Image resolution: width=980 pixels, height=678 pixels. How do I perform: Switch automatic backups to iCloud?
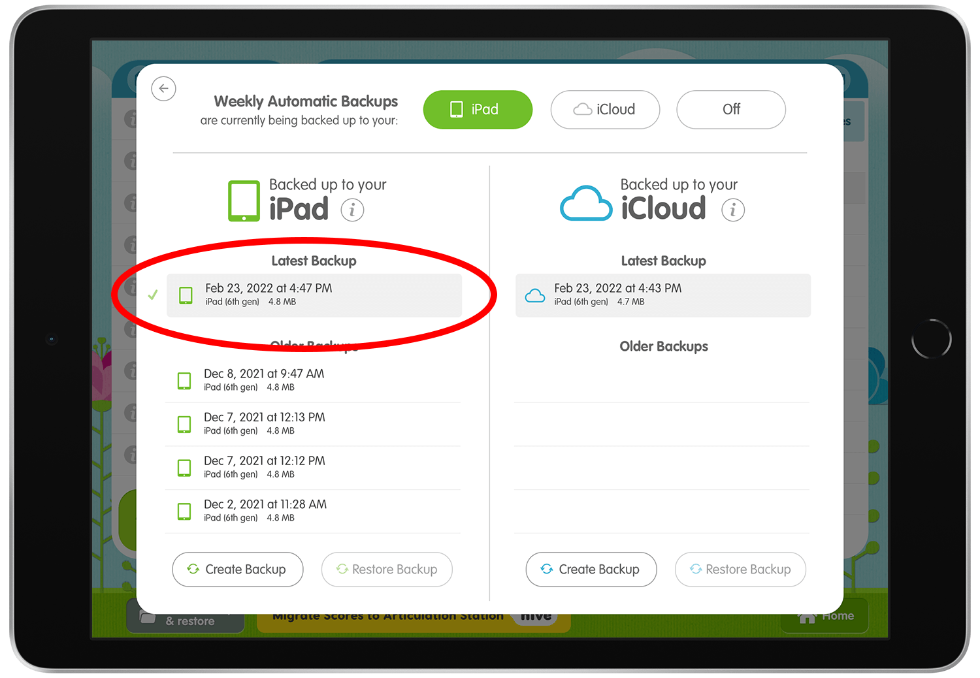(x=605, y=109)
